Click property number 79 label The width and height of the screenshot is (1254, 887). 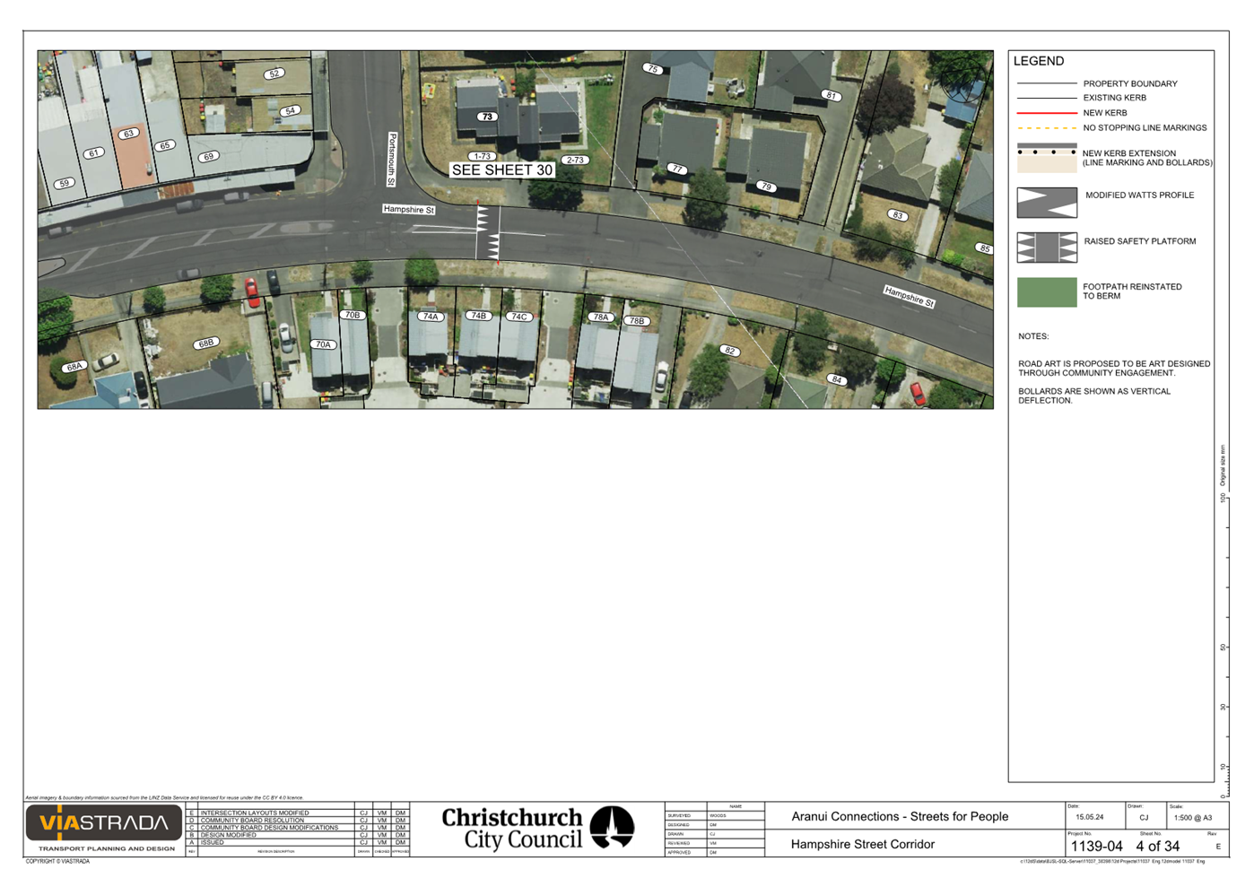point(765,187)
